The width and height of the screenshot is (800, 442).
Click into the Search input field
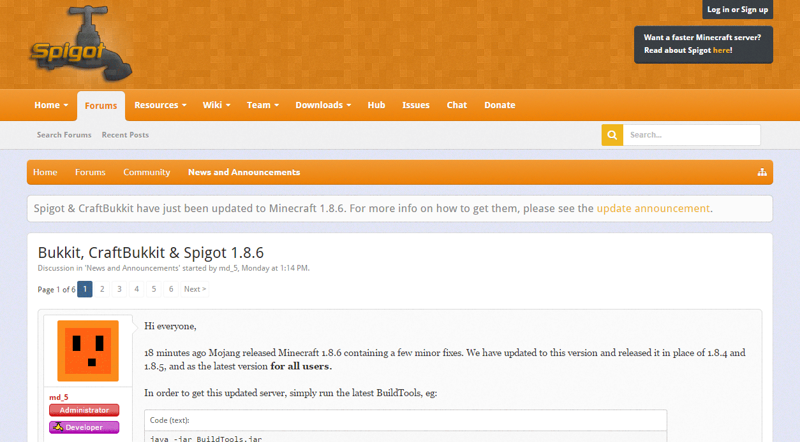point(692,135)
